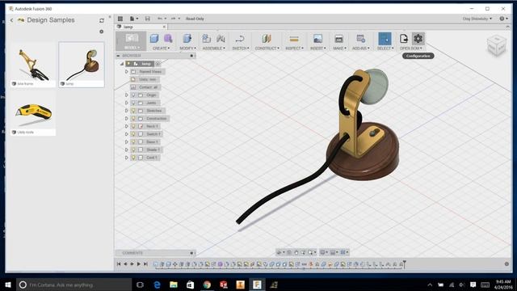Toggle visibility bulb for Construction
The width and height of the screenshot is (517, 291).
pos(133,119)
